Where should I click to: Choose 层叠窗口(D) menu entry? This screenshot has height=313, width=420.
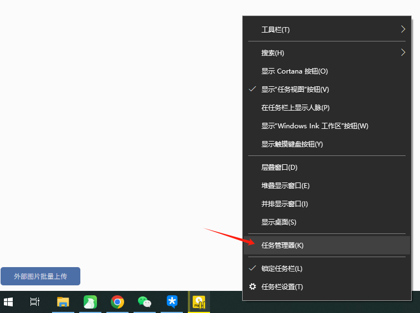click(x=279, y=168)
